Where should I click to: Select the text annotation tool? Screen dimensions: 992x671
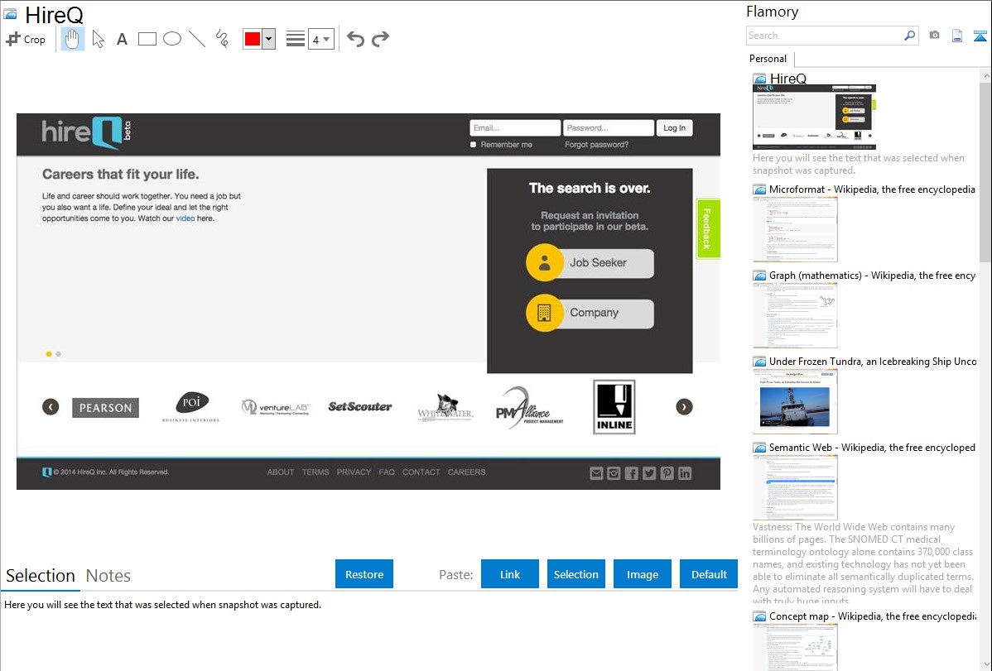tap(122, 39)
